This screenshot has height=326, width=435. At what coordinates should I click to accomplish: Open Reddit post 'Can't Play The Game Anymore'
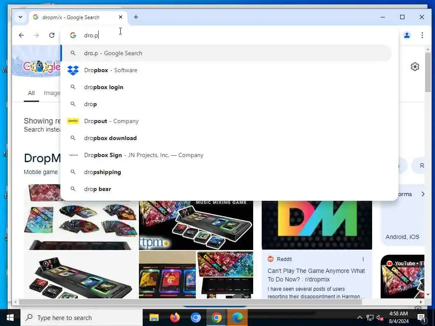[x=316, y=275]
